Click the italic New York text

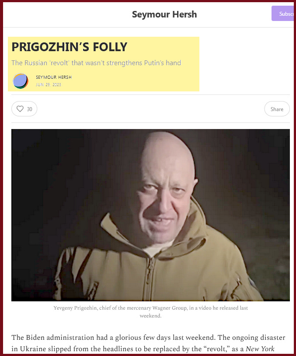(260, 349)
